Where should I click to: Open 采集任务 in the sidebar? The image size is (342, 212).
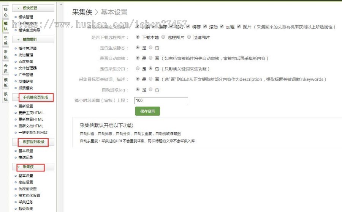(26, 202)
